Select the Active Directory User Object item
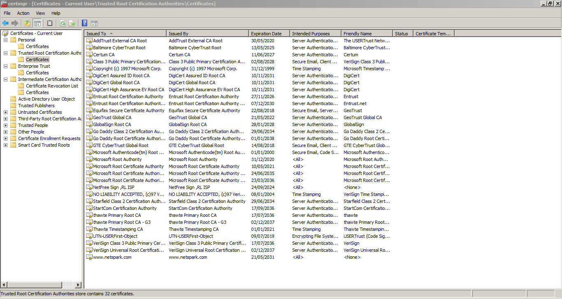Screen dimensions: 562x299 (46, 99)
